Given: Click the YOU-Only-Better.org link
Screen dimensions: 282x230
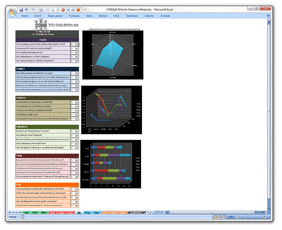Looking at the screenshot, I should (x=63, y=25).
